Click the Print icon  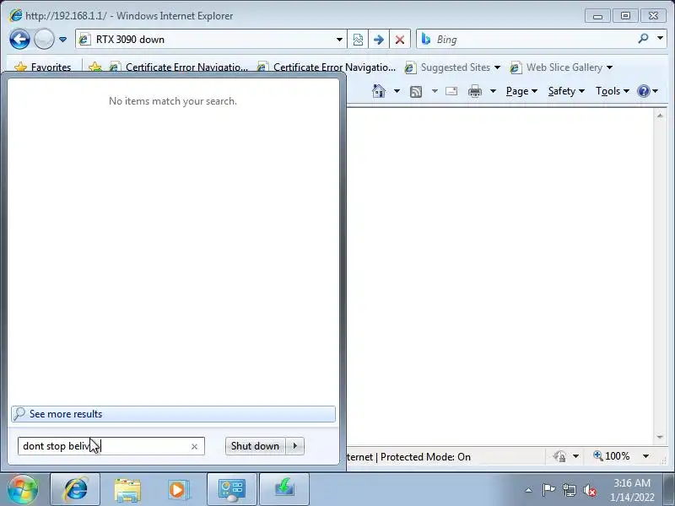(x=475, y=91)
